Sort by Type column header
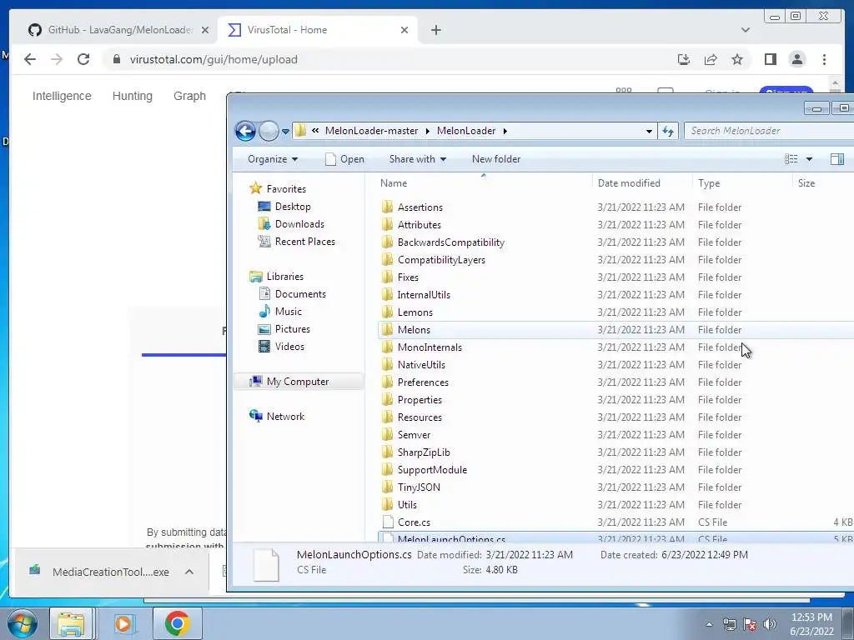Viewport: 854px width, 640px height. click(709, 182)
